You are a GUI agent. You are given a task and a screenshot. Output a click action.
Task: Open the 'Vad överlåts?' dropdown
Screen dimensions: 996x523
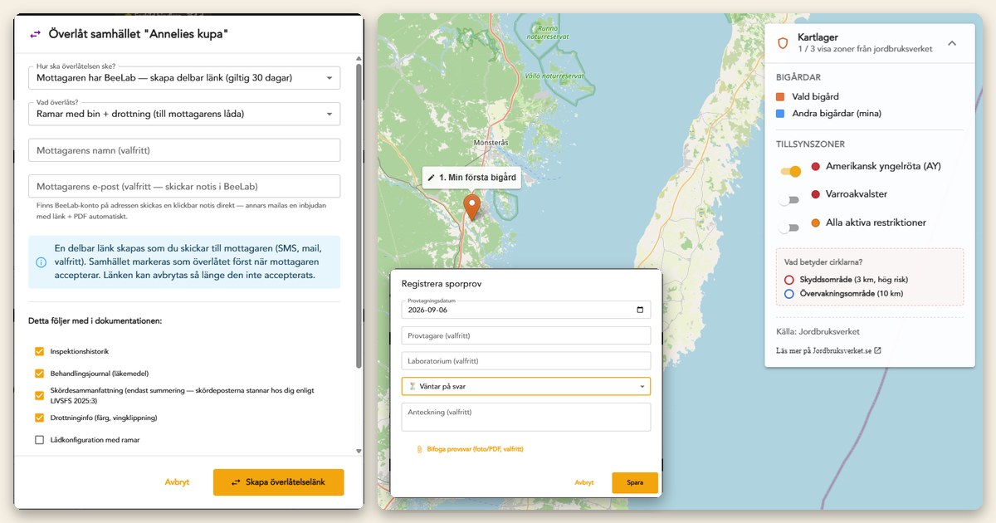click(184, 113)
